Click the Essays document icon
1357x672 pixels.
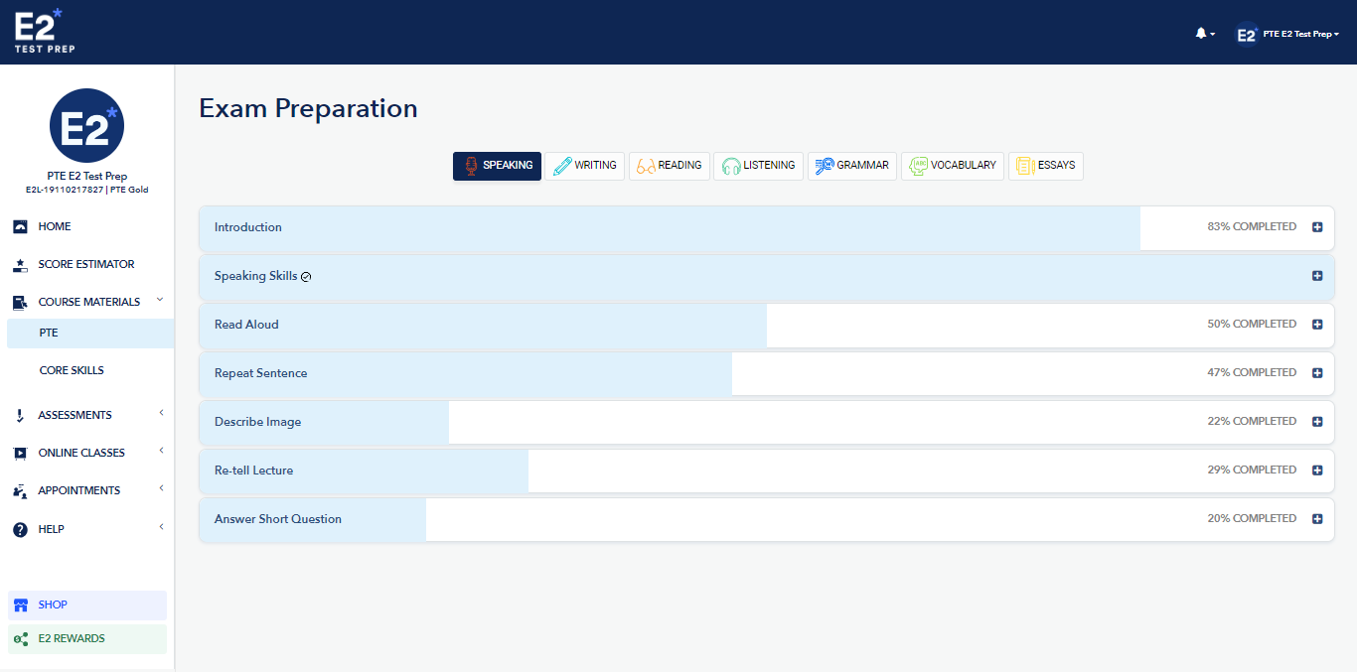coord(1024,165)
